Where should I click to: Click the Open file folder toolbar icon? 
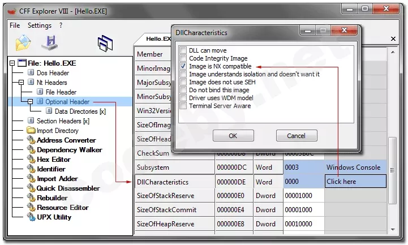[23, 42]
